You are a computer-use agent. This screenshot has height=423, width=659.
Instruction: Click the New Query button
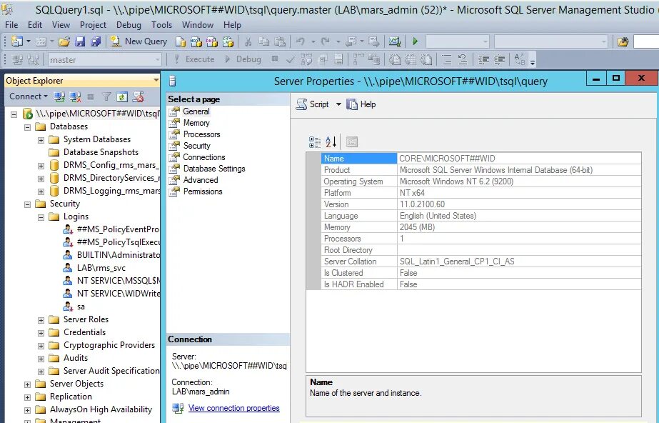139,41
